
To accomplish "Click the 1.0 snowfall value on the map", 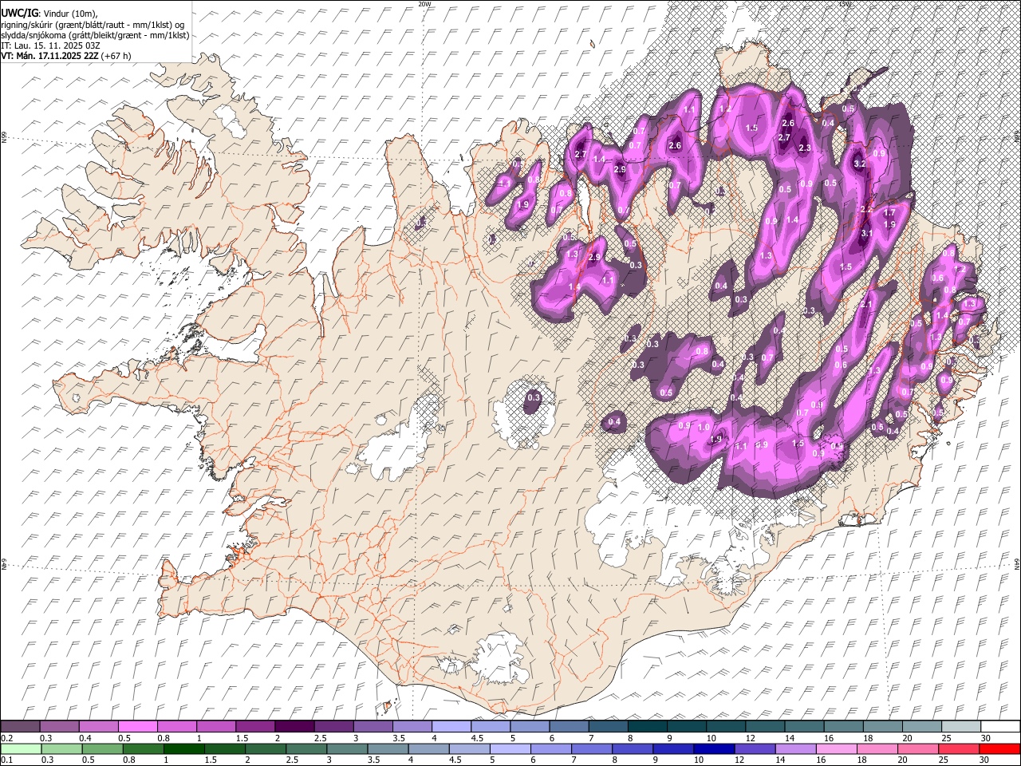I will point(704,427).
